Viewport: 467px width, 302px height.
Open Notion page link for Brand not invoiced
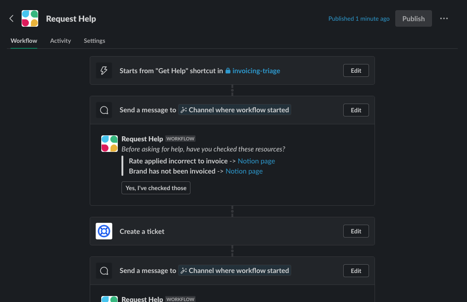coord(244,171)
